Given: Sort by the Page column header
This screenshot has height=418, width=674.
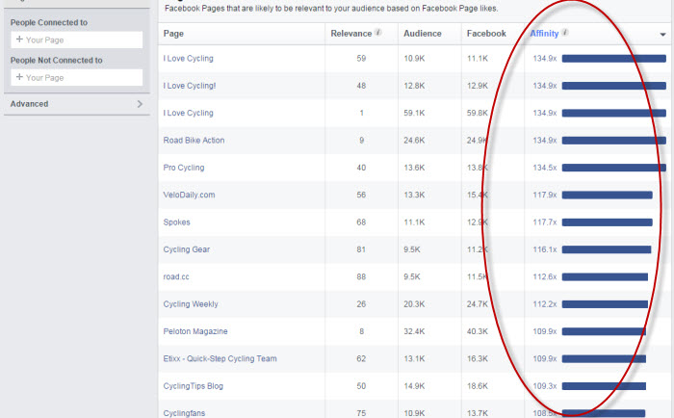Looking at the screenshot, I should click(173, 34).
